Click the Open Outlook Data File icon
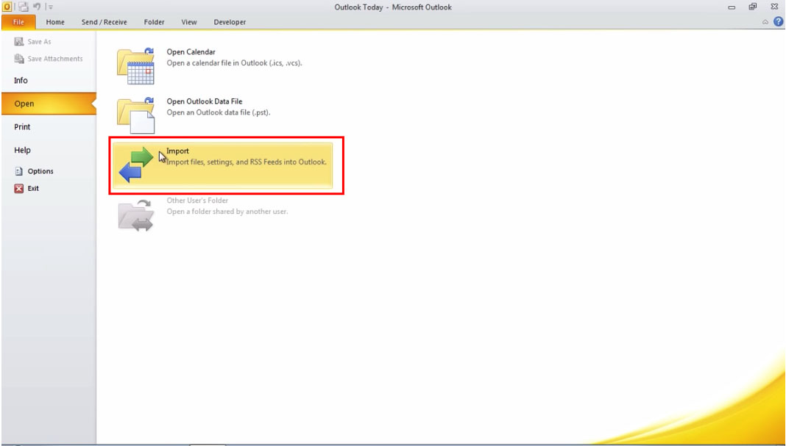The image size is (786, 446). pyautogui.click(x=136, y=115)
